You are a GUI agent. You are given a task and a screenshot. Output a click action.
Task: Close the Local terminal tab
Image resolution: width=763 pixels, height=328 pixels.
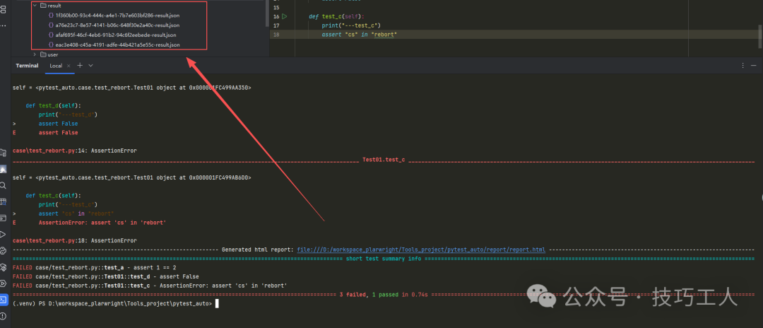point(69,66)
